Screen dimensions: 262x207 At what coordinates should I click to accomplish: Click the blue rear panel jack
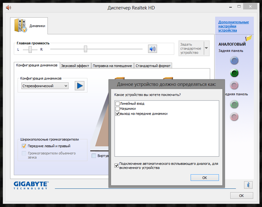pos(234,61)
